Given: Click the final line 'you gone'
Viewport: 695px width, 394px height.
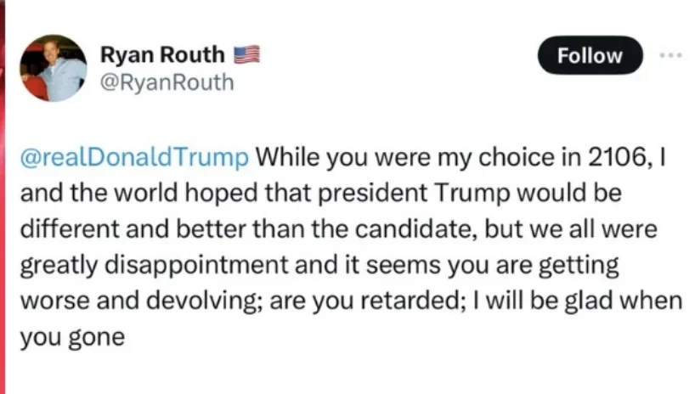Looking at the screenshot, I should pyautogui.click(x=71, y=336).
